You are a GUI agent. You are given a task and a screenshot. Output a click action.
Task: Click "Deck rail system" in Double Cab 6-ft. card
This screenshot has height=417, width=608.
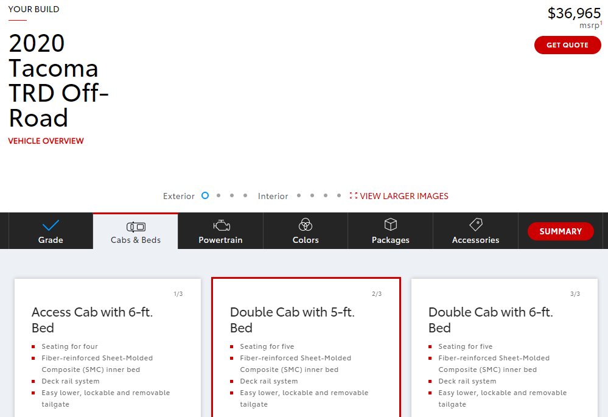pos(467,381)
